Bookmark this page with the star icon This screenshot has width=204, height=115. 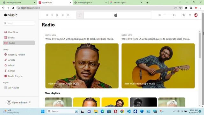pos(180,8)
